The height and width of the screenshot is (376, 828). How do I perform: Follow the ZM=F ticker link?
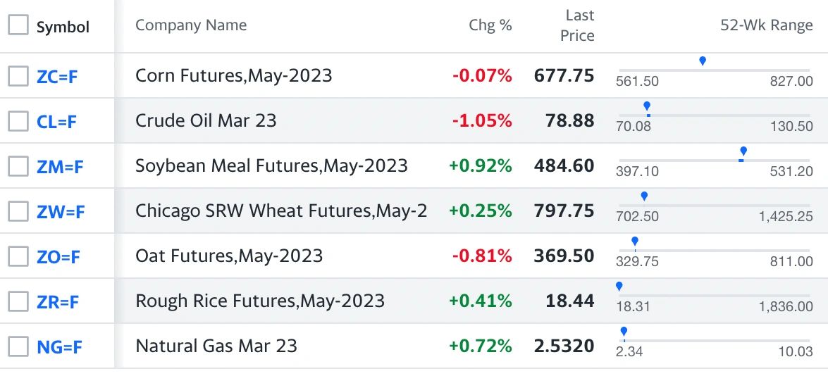coord(60,167)
